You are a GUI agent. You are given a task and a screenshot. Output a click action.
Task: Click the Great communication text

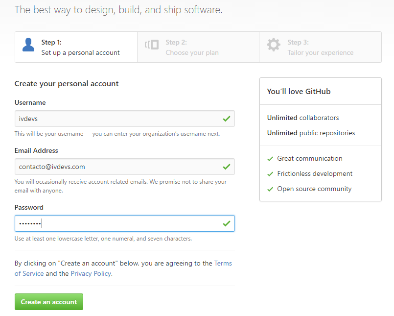point(309,159)
